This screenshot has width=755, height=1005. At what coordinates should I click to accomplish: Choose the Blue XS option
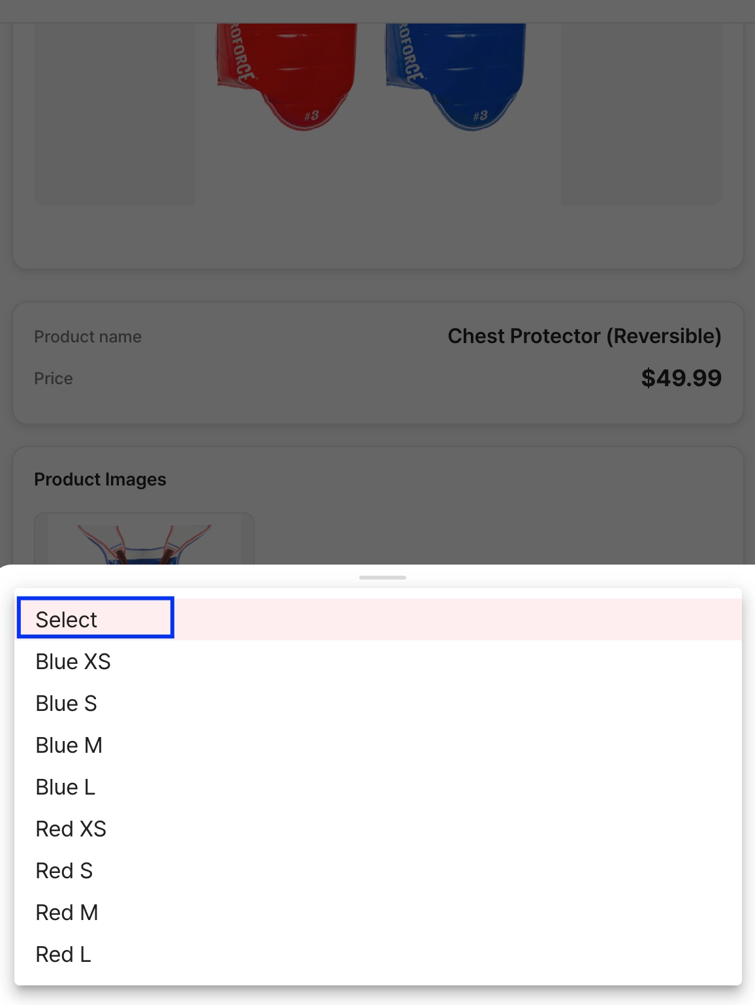73,661
